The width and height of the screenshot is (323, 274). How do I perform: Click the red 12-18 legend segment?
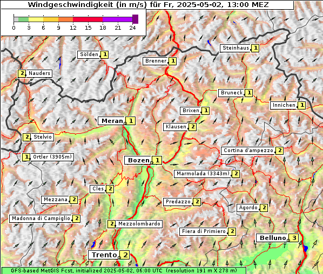(x=88, y=19)
